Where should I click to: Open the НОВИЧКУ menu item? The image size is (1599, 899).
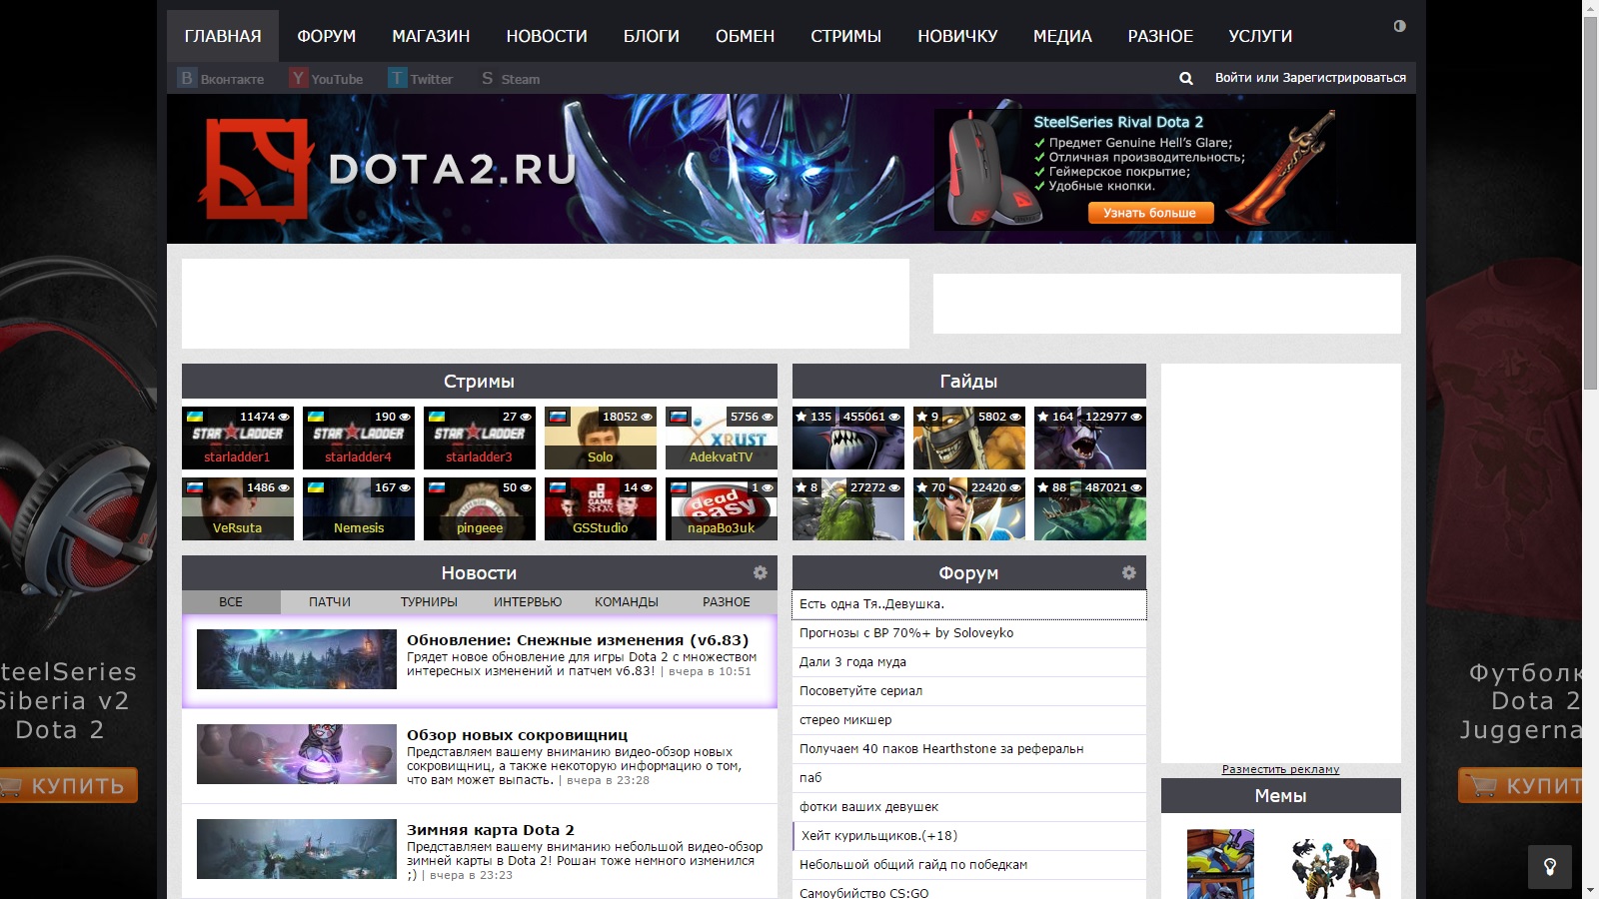pos(957,36)
